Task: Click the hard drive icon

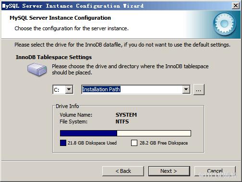Action: coord(37,69)
